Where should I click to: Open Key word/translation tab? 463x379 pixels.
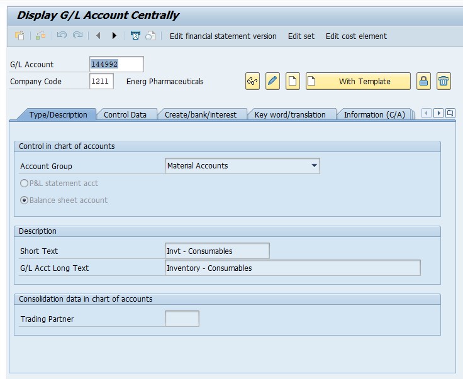[x=290, y=115]
